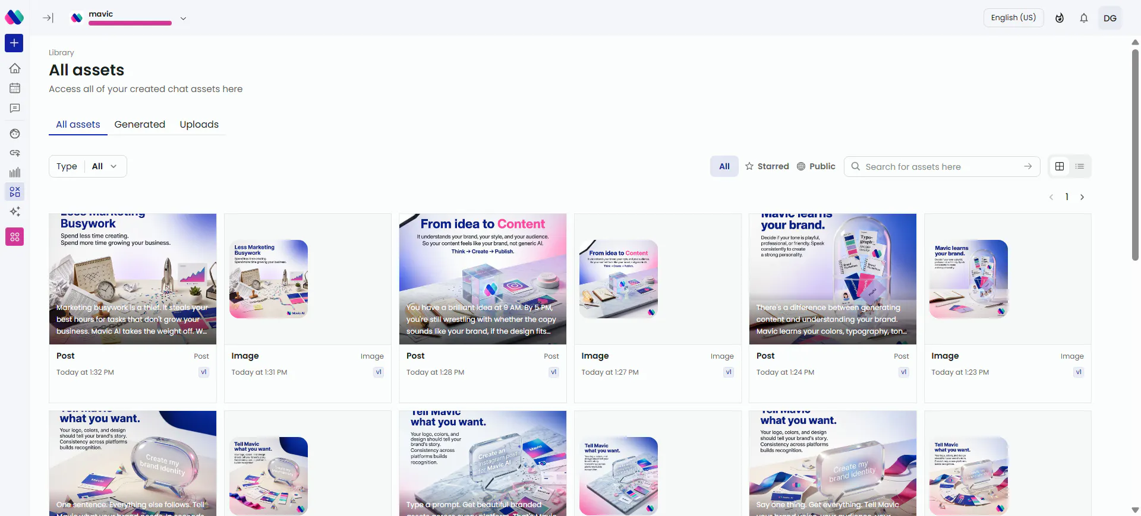The width and height of the screenshot is (1141, 516).
Task: Click the flame icon in the top bar
Action: click(x=1060, y=18)
